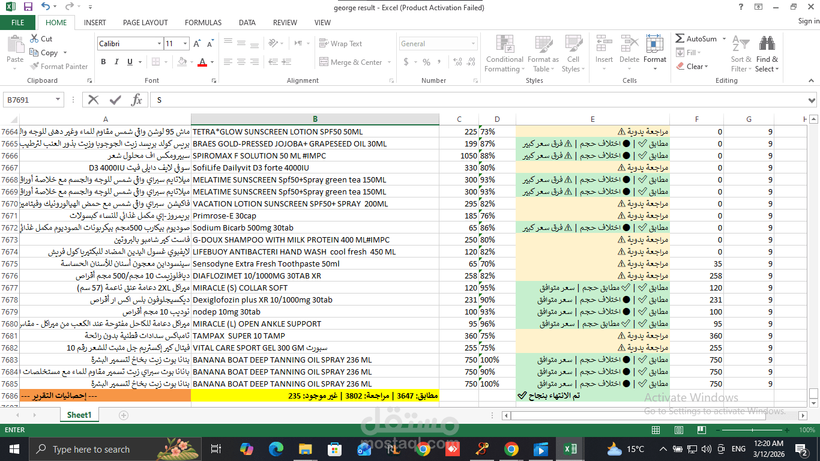Select the Sheet1 tab
820x461 pixels.
tap(79, 415)
